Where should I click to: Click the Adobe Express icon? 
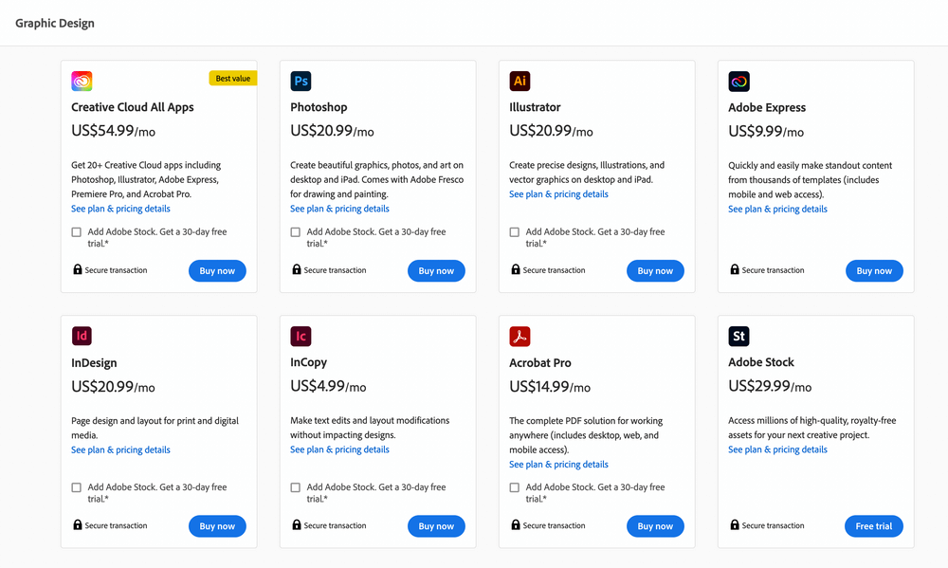pos(738,81)
